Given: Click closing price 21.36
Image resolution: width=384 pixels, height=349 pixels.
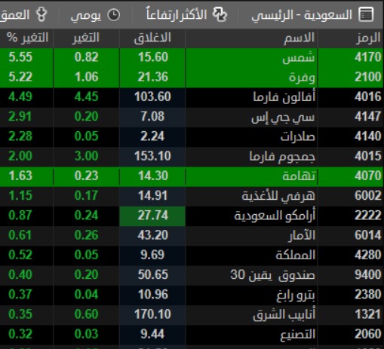Looking at the screenshot, I should pos(152,77).
